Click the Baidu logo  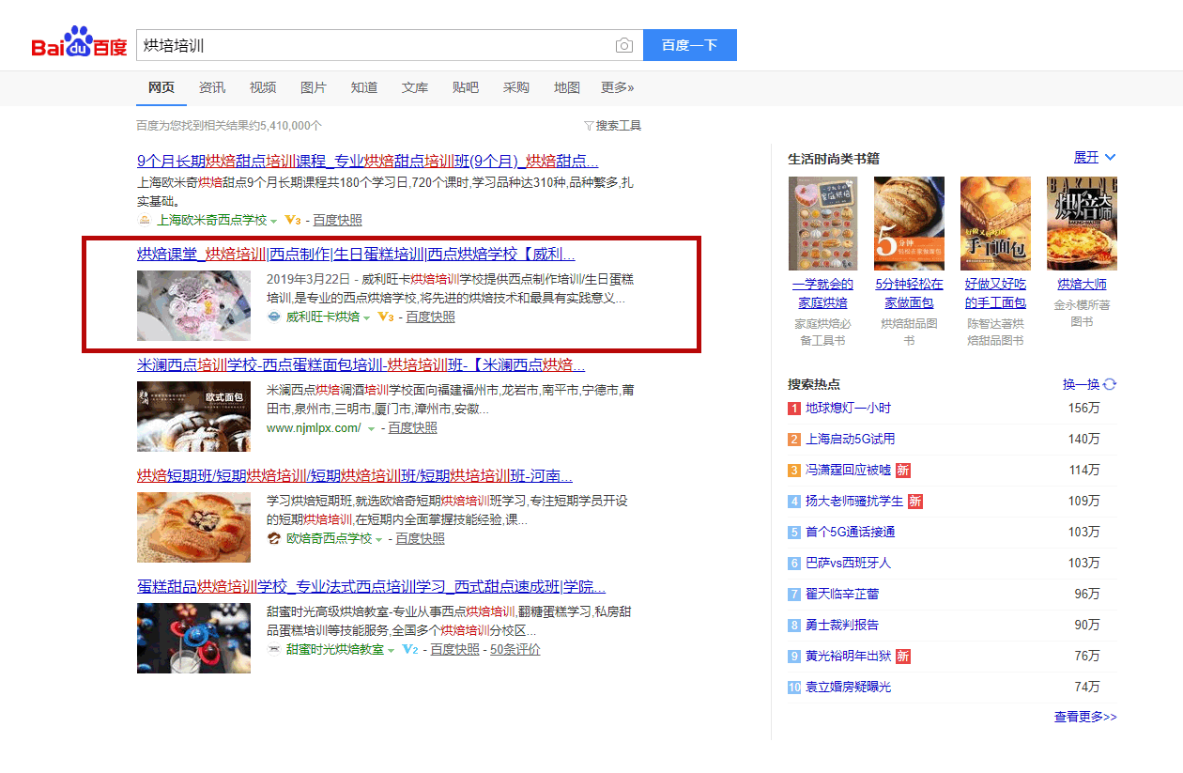point(79,43)
